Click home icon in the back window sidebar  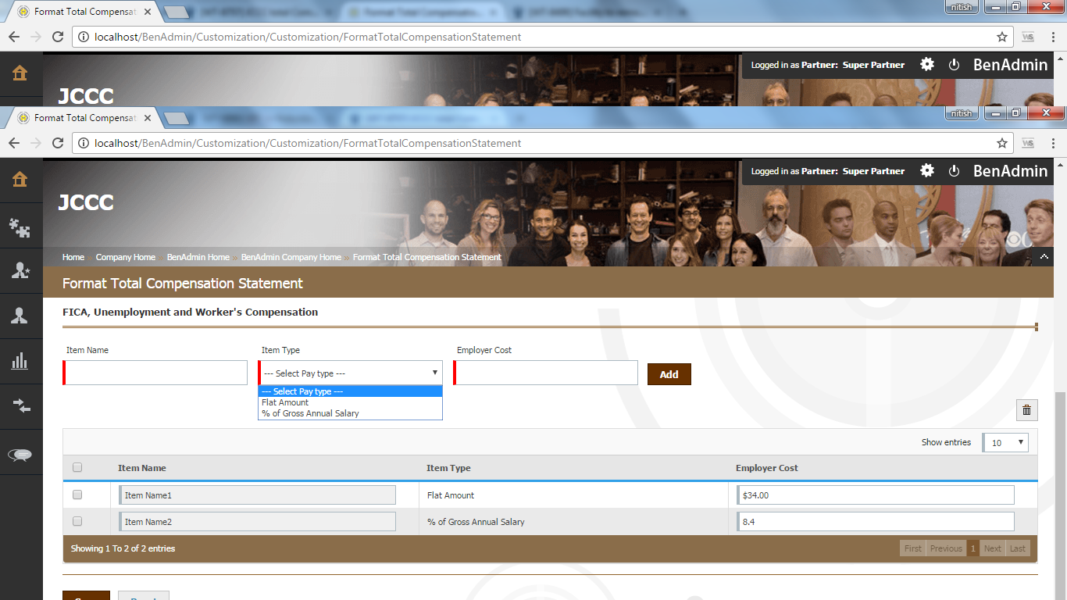tap(20, 73)
